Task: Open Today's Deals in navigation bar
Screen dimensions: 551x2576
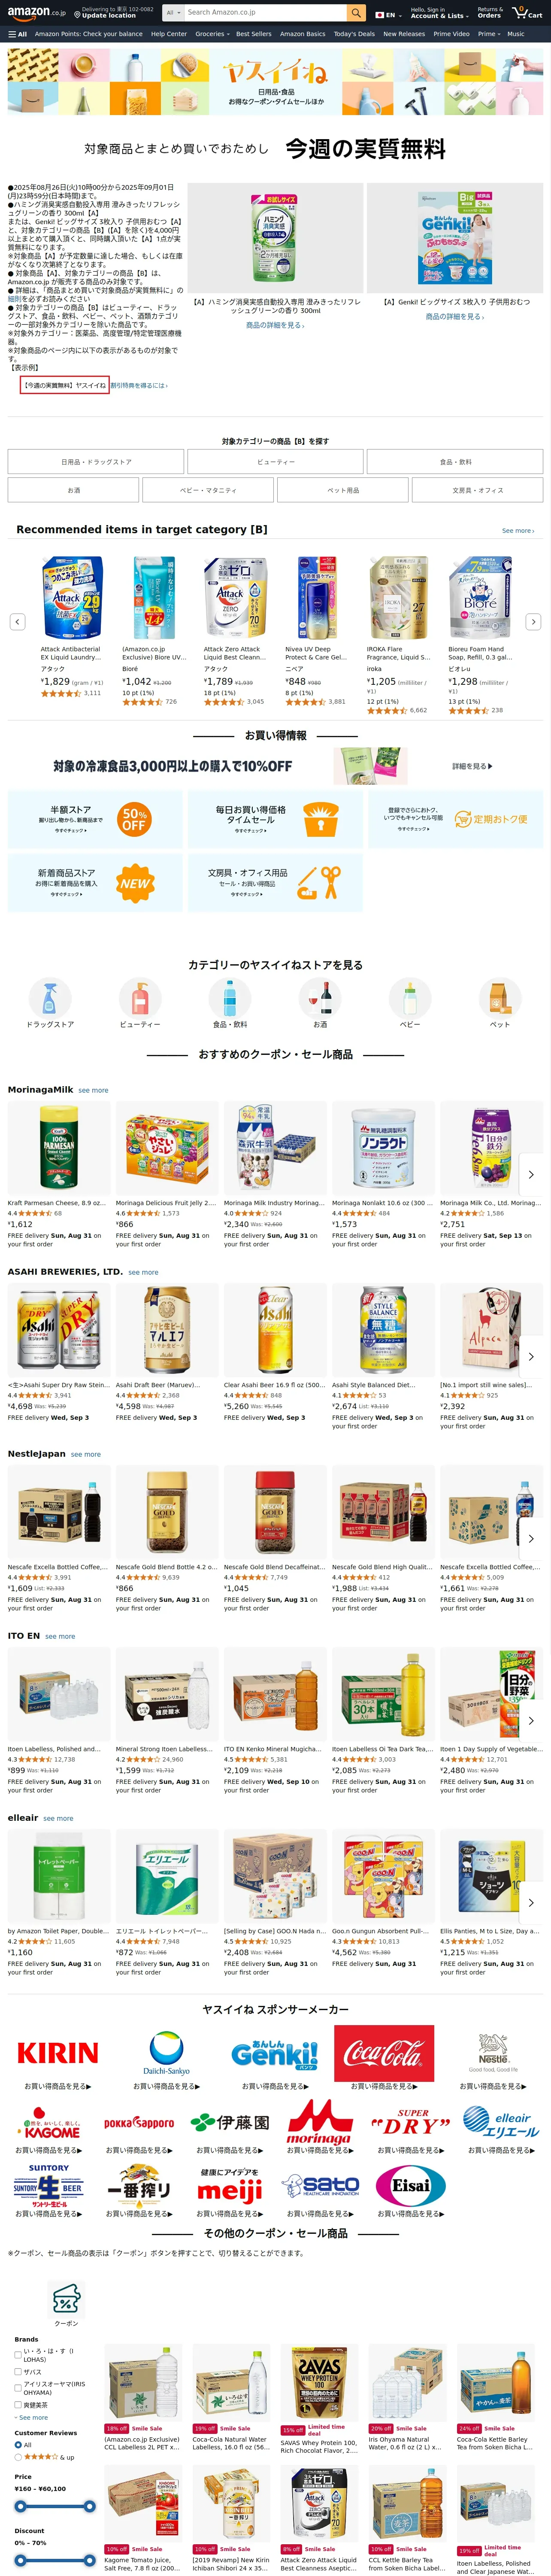Action: 354,34
